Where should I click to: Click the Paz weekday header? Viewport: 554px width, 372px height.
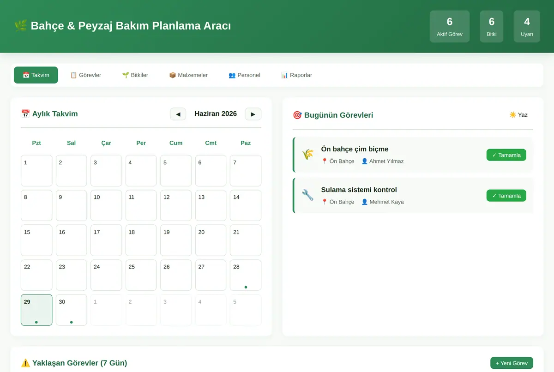246,143
